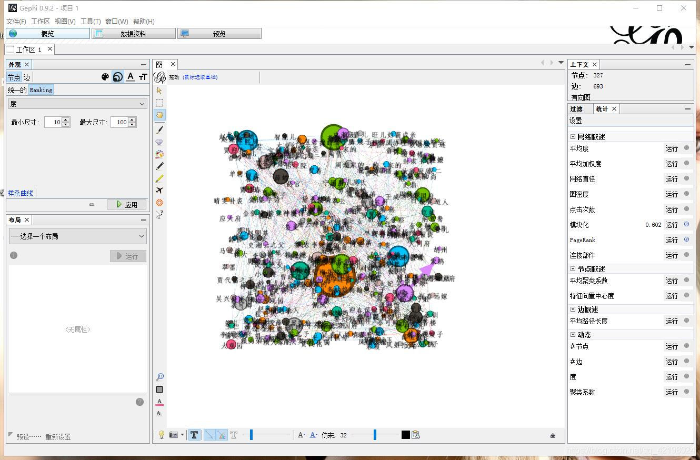
Task: Click 重新设置 in layout panel
Action: [58, 437]
